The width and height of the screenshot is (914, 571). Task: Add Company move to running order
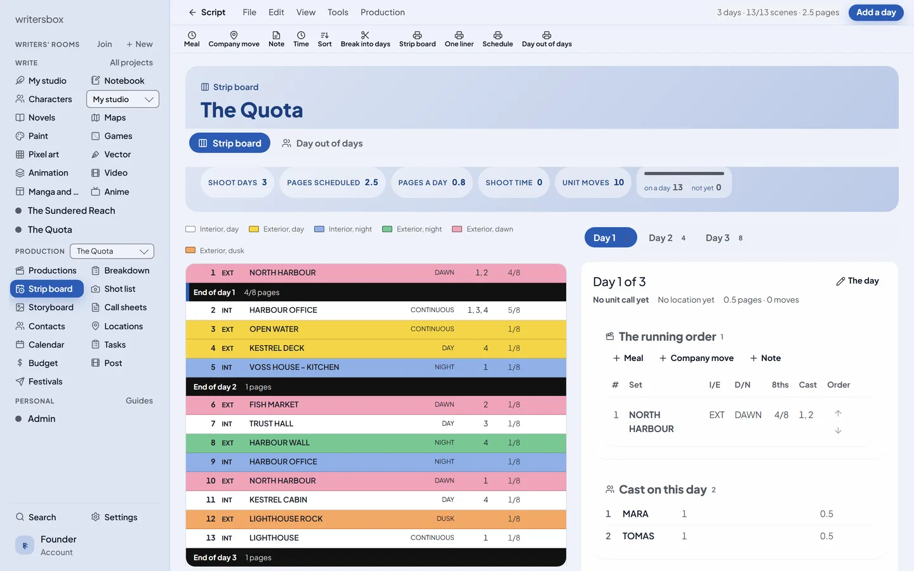coord(696,358)
